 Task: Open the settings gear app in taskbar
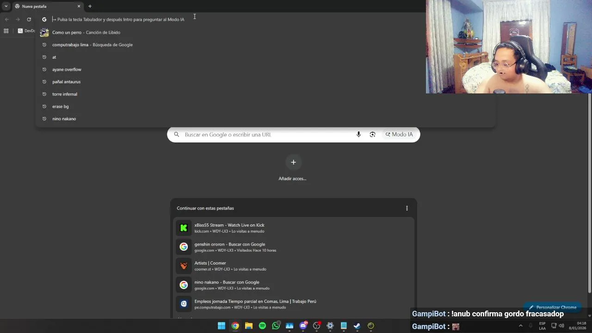(330, 326)
